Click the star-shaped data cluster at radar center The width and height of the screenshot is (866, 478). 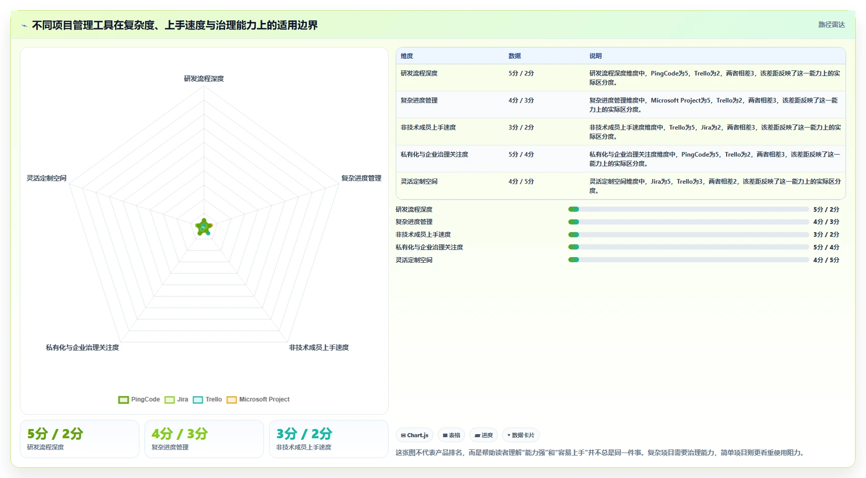[204, 227]
